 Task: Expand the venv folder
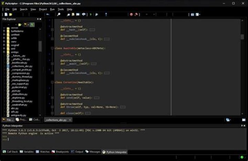pyautogui.click(x=4, y=42)
